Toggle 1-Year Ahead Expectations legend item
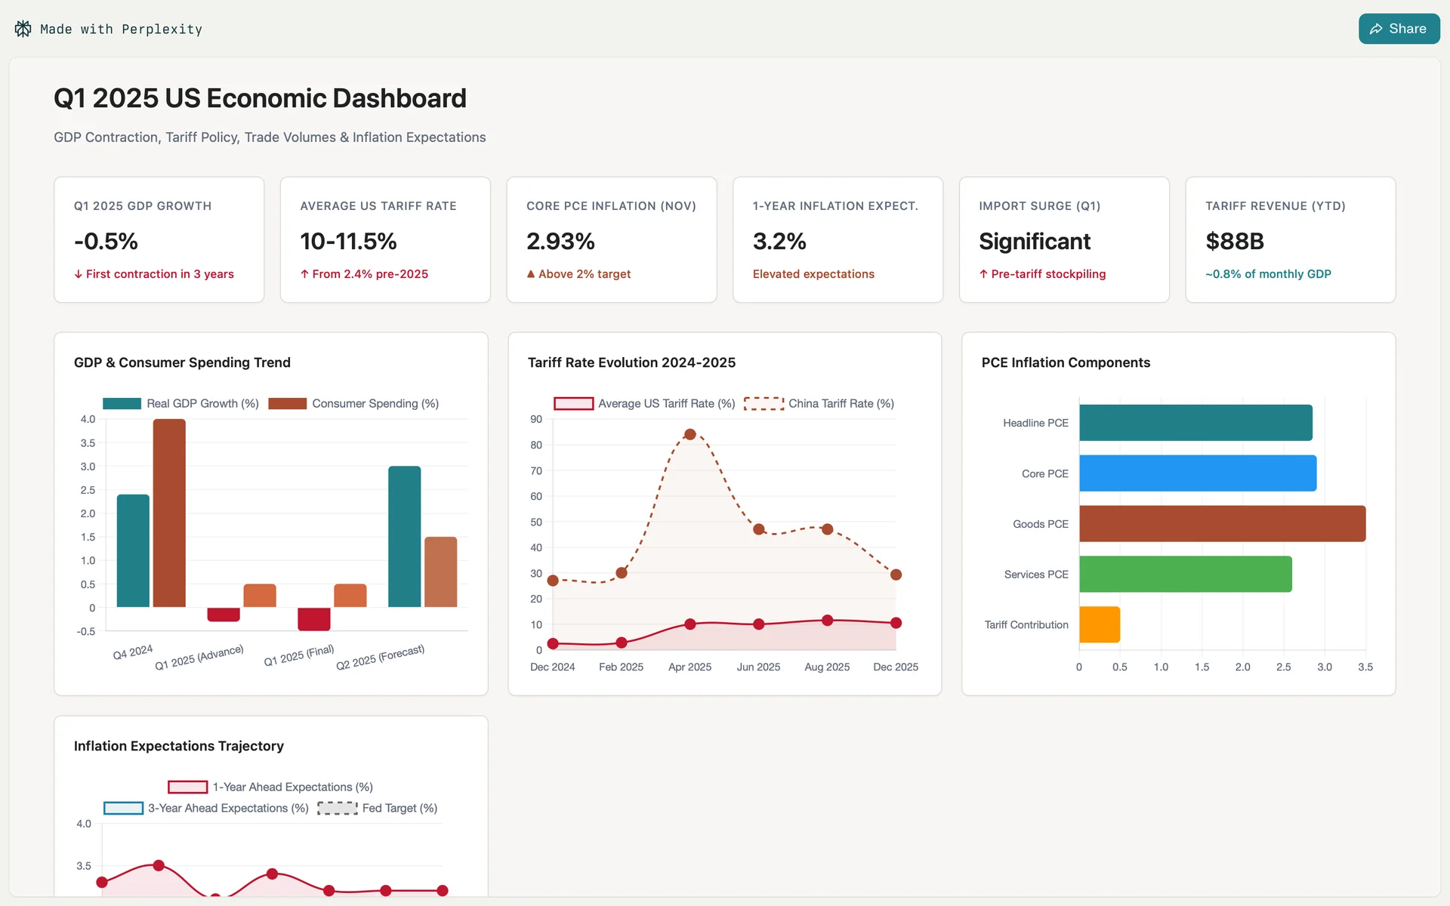Image resolution: width=1450 pixels, height=906 pixels. coord(187,787)
